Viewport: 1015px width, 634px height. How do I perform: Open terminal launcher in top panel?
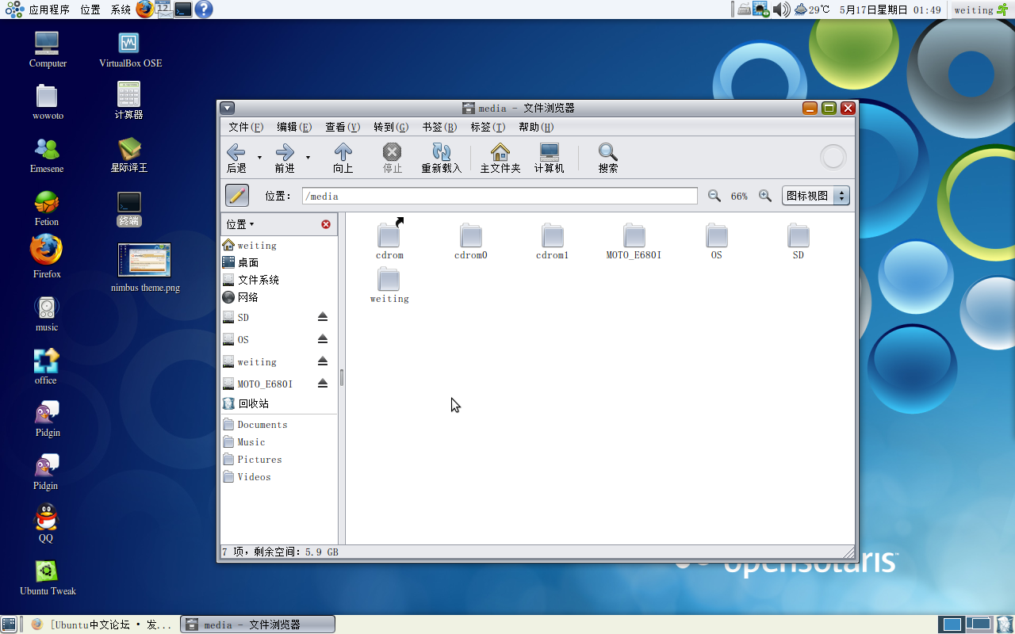[183, 10]
